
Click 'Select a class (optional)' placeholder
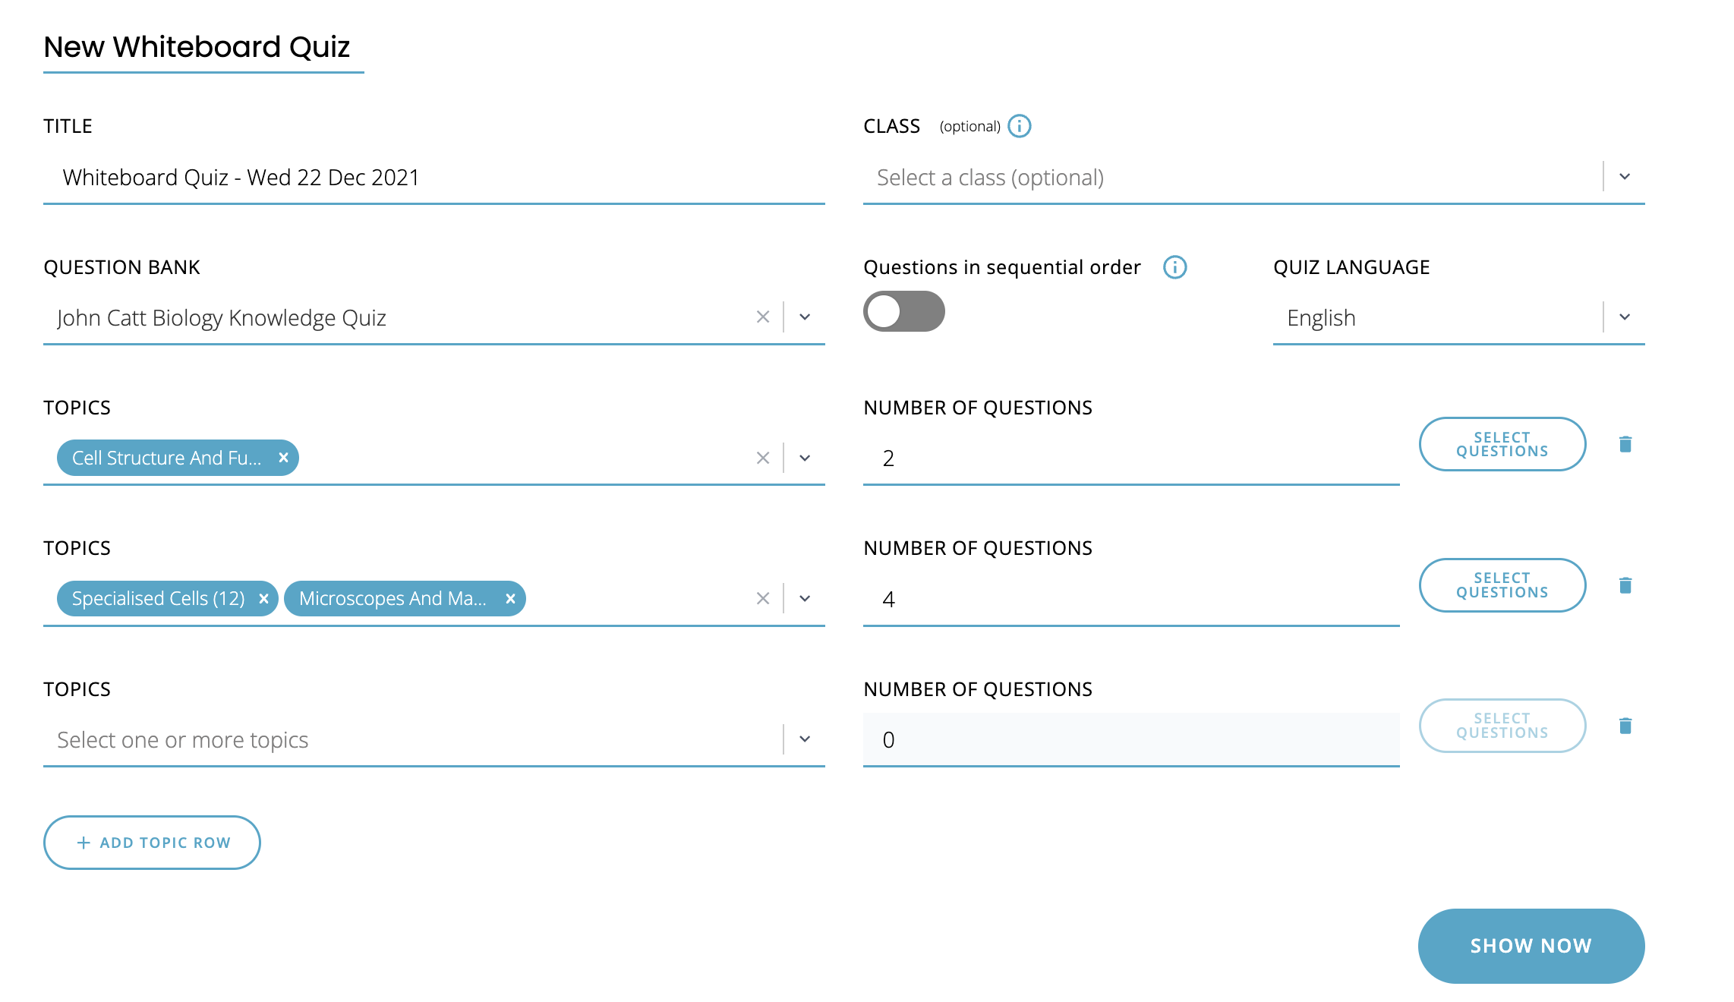pos(990,178)
